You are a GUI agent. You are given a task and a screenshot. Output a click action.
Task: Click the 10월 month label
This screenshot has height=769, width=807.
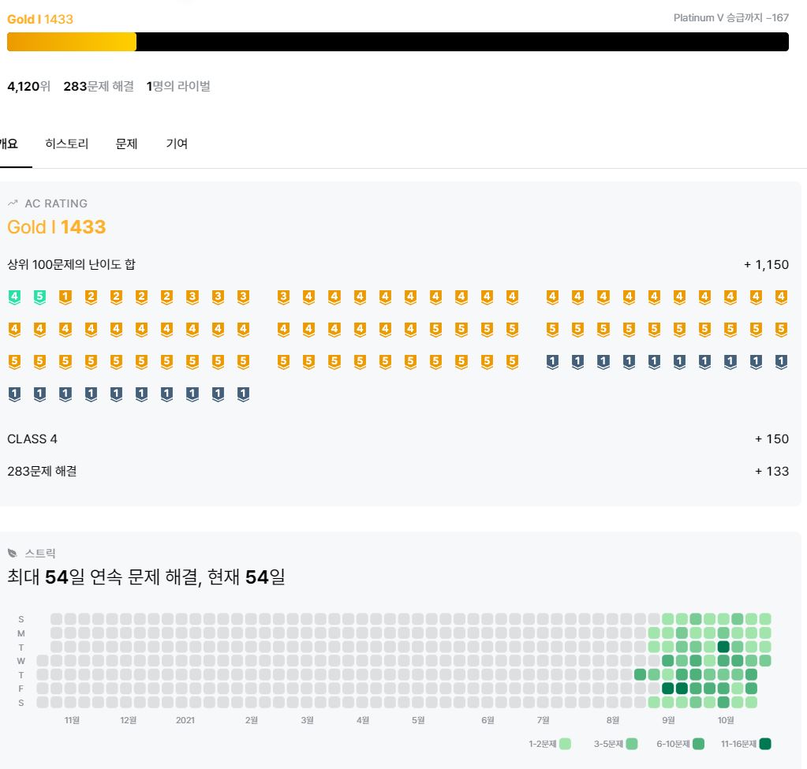pos(726,720)
